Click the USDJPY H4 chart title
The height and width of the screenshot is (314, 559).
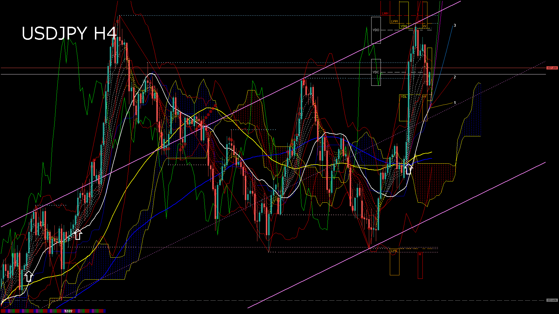pyautogui.click(x=69, y=33)
